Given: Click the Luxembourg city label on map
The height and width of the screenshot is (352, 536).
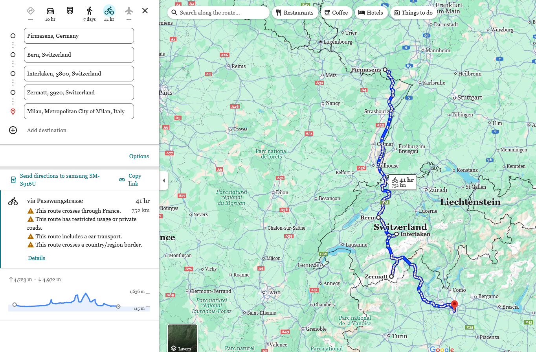Looking at the screenshot, I should pyautogui.click(x=338, y=42).
